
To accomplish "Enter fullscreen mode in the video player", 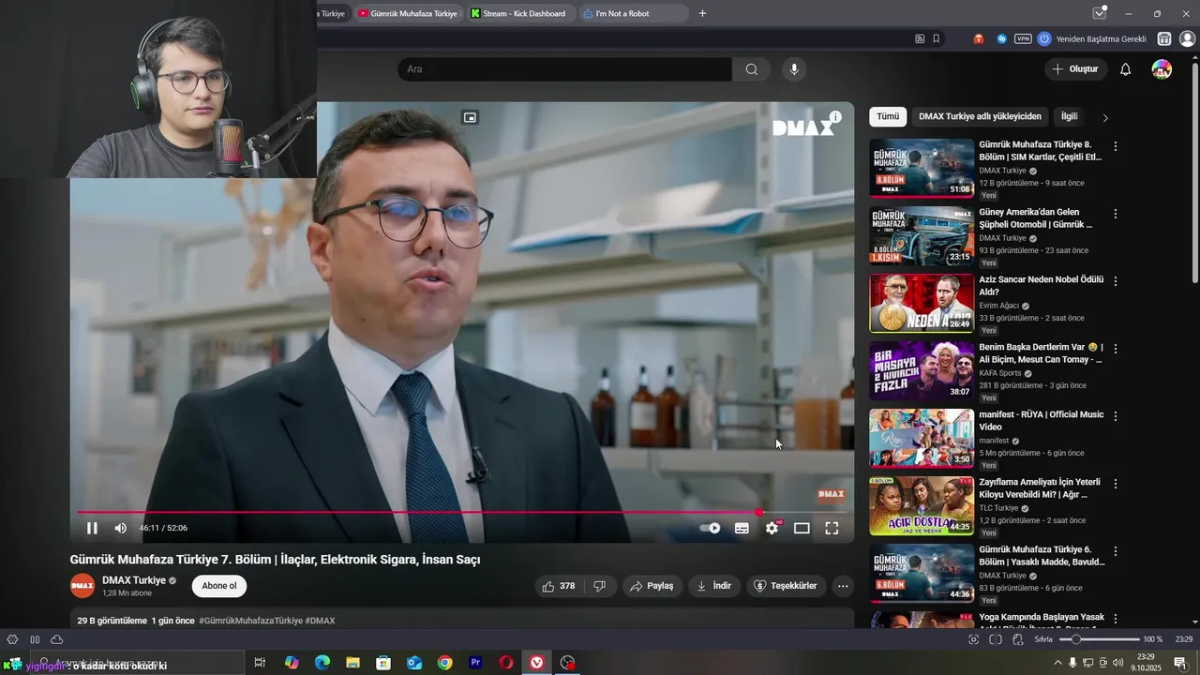I will [832, 528].
